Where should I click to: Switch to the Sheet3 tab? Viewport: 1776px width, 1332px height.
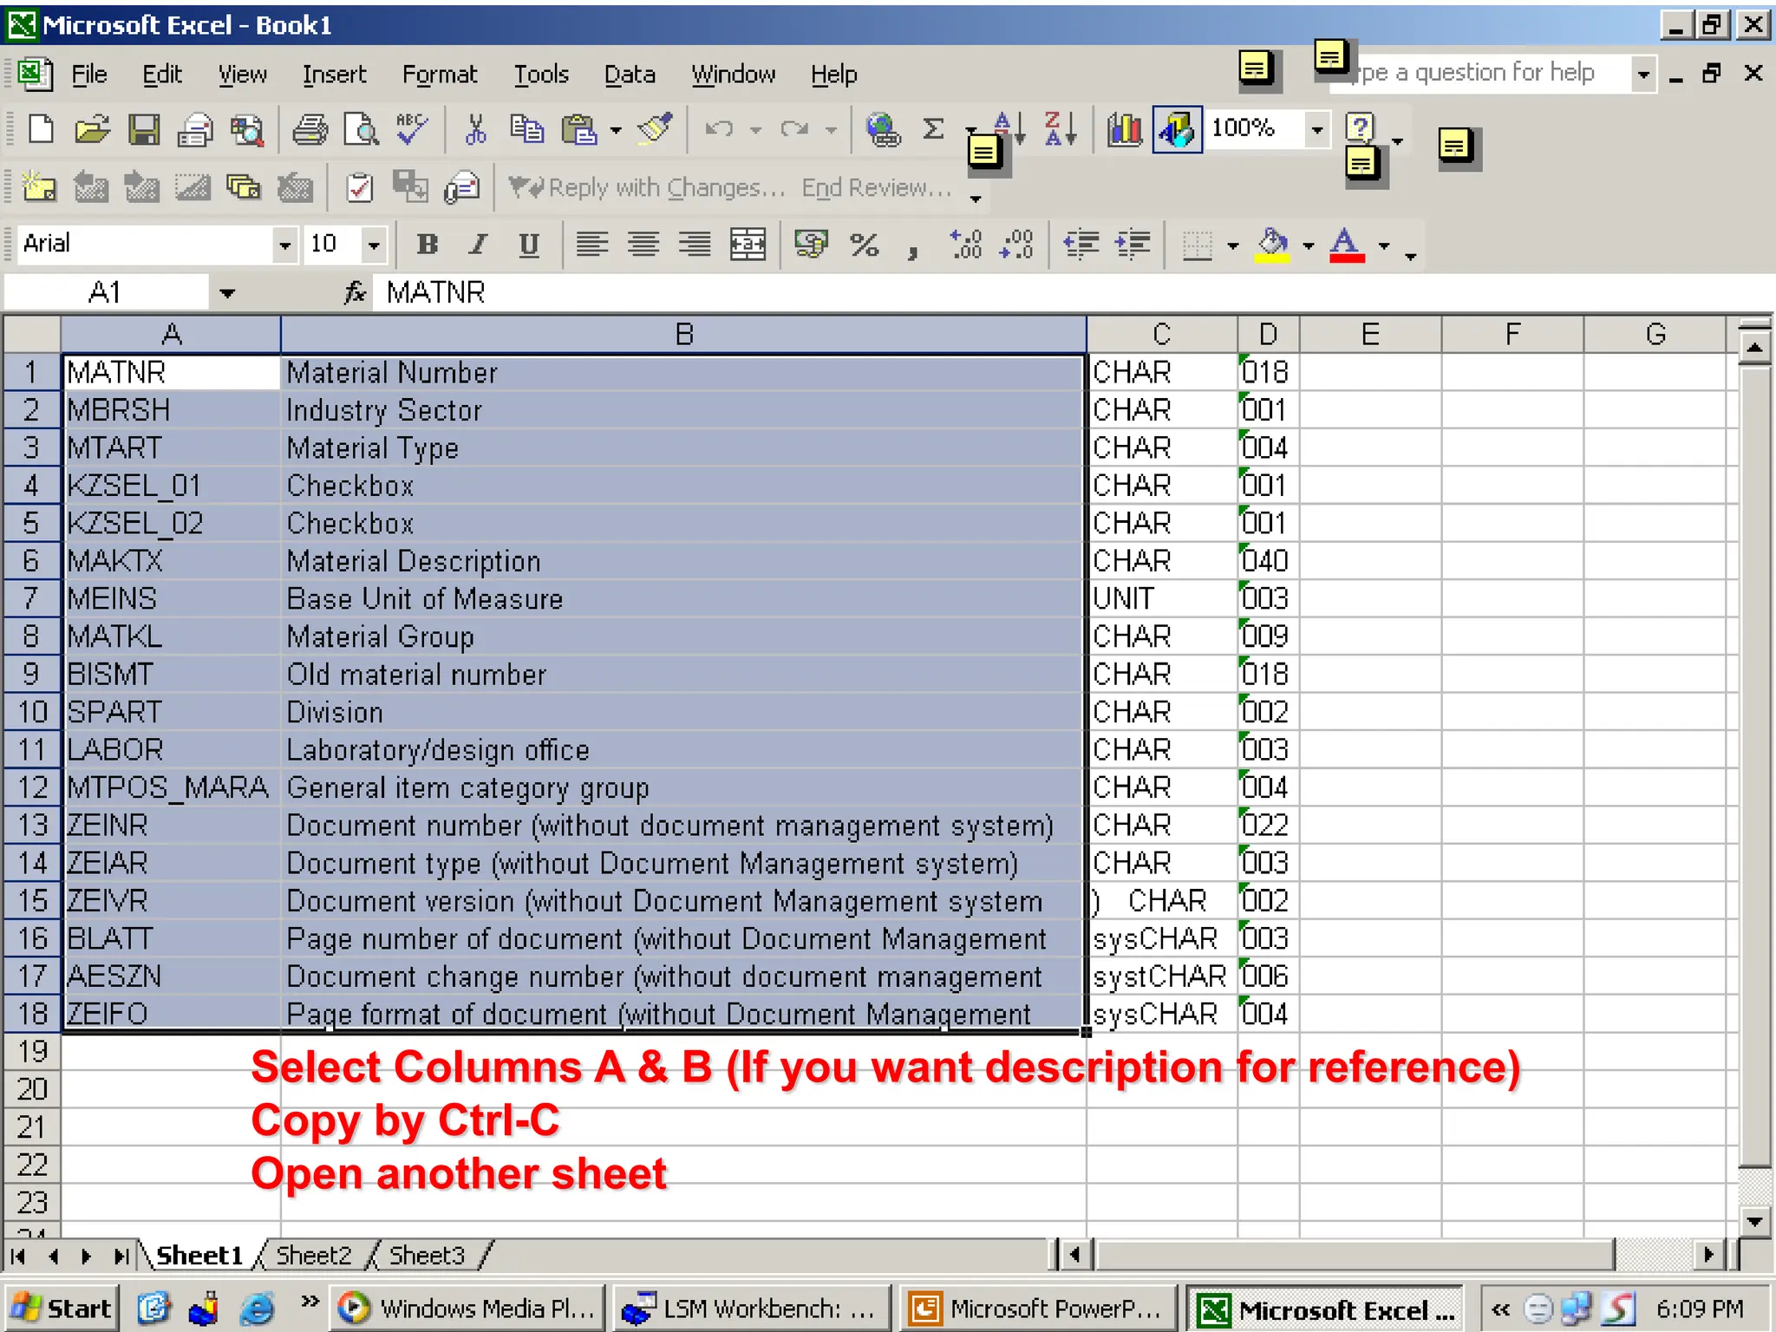(x=427, y=1255)
